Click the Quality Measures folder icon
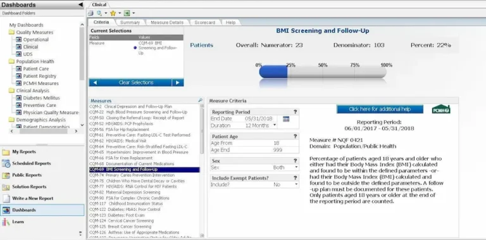 11,32
